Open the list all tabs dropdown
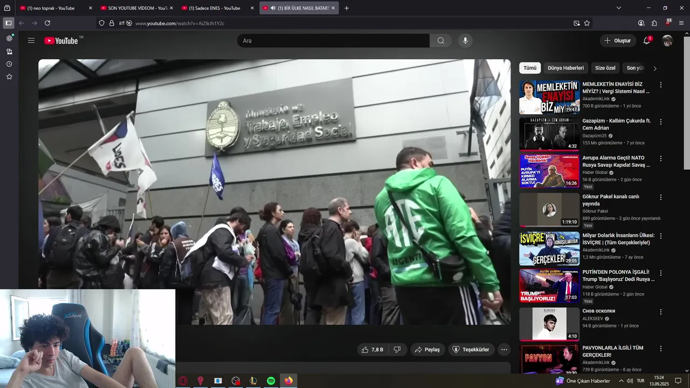Screen dimensions: 690x388 (x=619, y=8)
